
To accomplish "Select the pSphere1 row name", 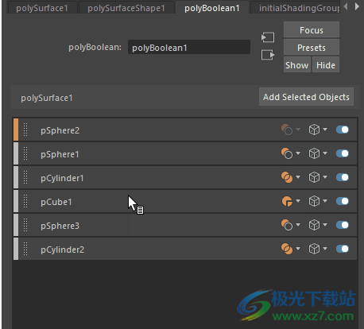I will (60, 154).
